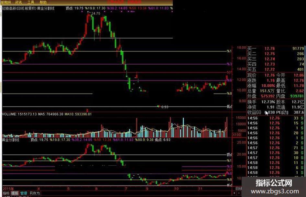Image resolution: width=306 pixels, height=197 pixels.
Task: Click the MA5: 764966.38 readout
Action: (x=51, y=114)
